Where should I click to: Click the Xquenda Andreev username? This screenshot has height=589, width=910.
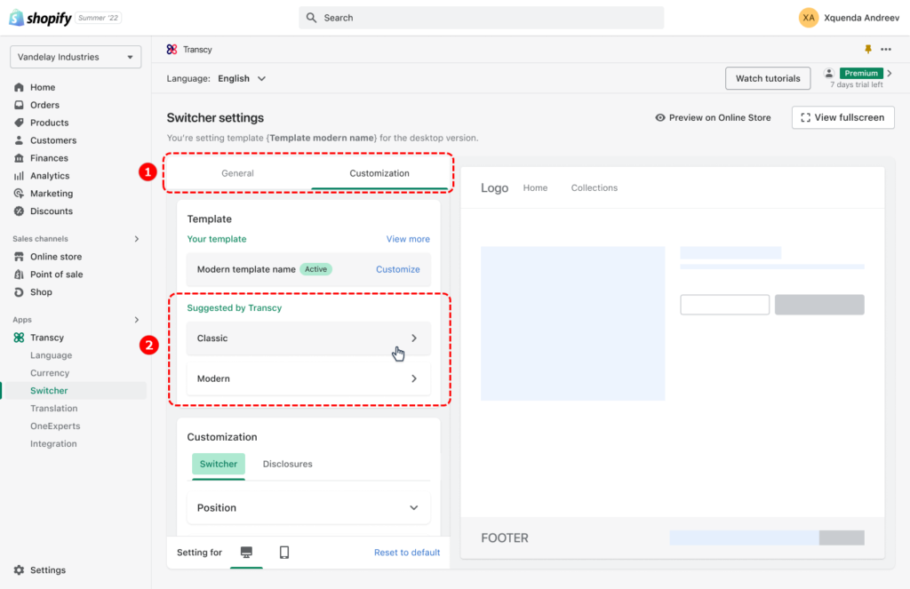(861, 18)
